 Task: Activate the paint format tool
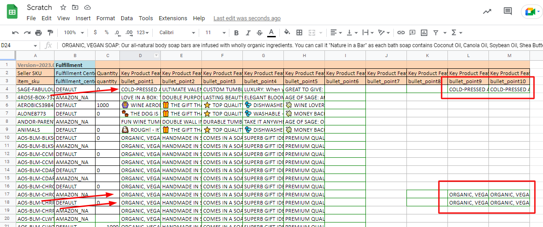coord(50,33)
